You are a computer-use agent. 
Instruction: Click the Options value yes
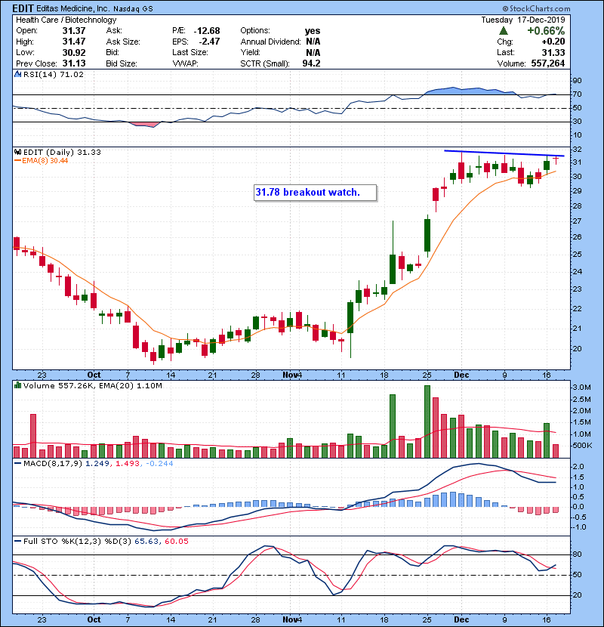click(313, 31)
